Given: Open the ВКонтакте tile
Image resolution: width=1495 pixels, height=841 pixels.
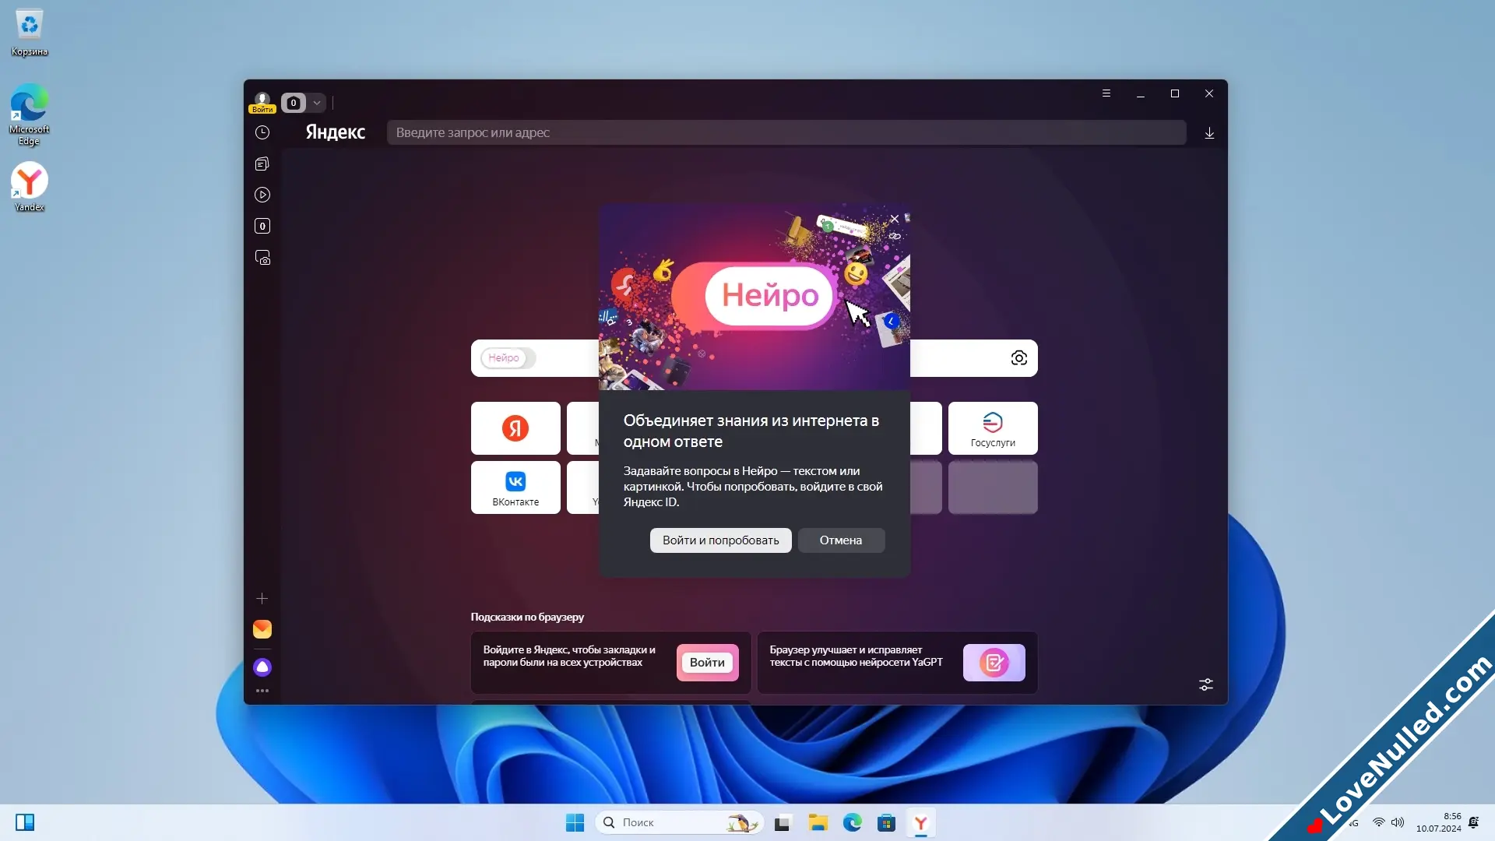Looking at the screenshot, I should point(515,487).
